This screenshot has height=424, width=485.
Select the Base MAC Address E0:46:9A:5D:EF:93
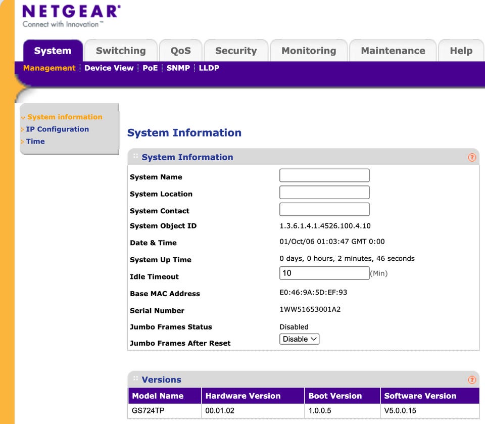[x=313, y=293]
